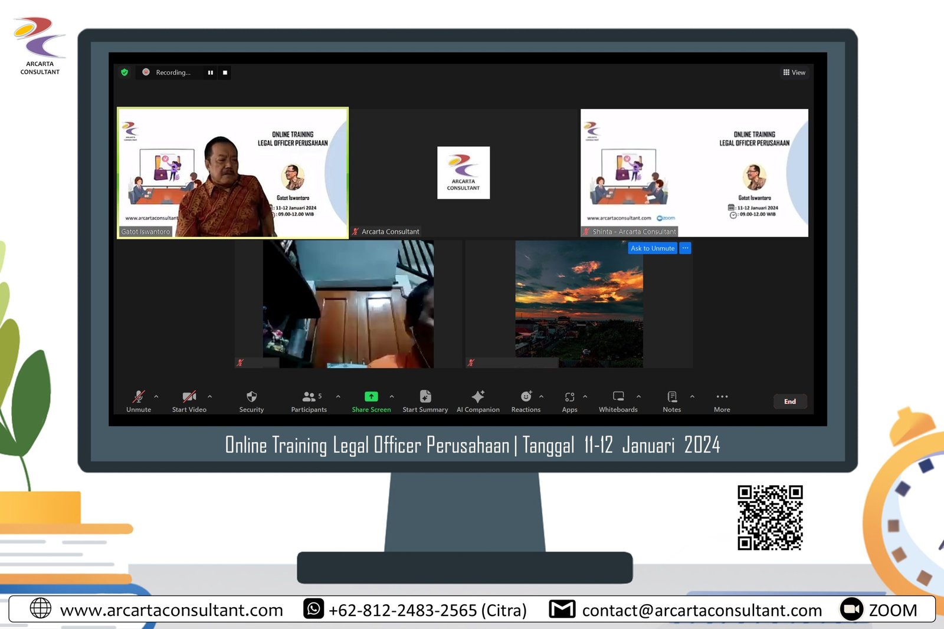Click the End meeting button
944x629 pixels.
[x=789, y=401]
